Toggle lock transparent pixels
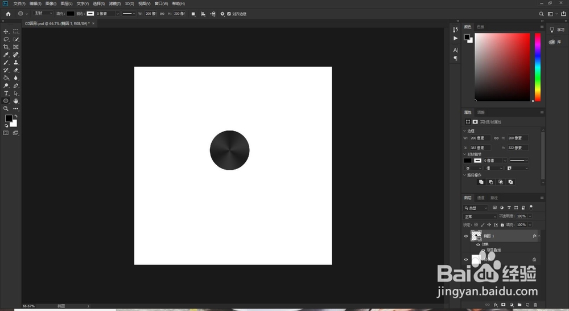This screenshot has height=311, width=569. pyautogui.click(x=476, y=225)
